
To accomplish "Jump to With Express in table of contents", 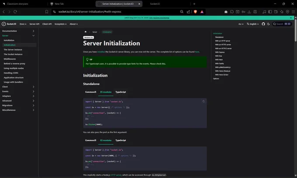I will point(220,52).
